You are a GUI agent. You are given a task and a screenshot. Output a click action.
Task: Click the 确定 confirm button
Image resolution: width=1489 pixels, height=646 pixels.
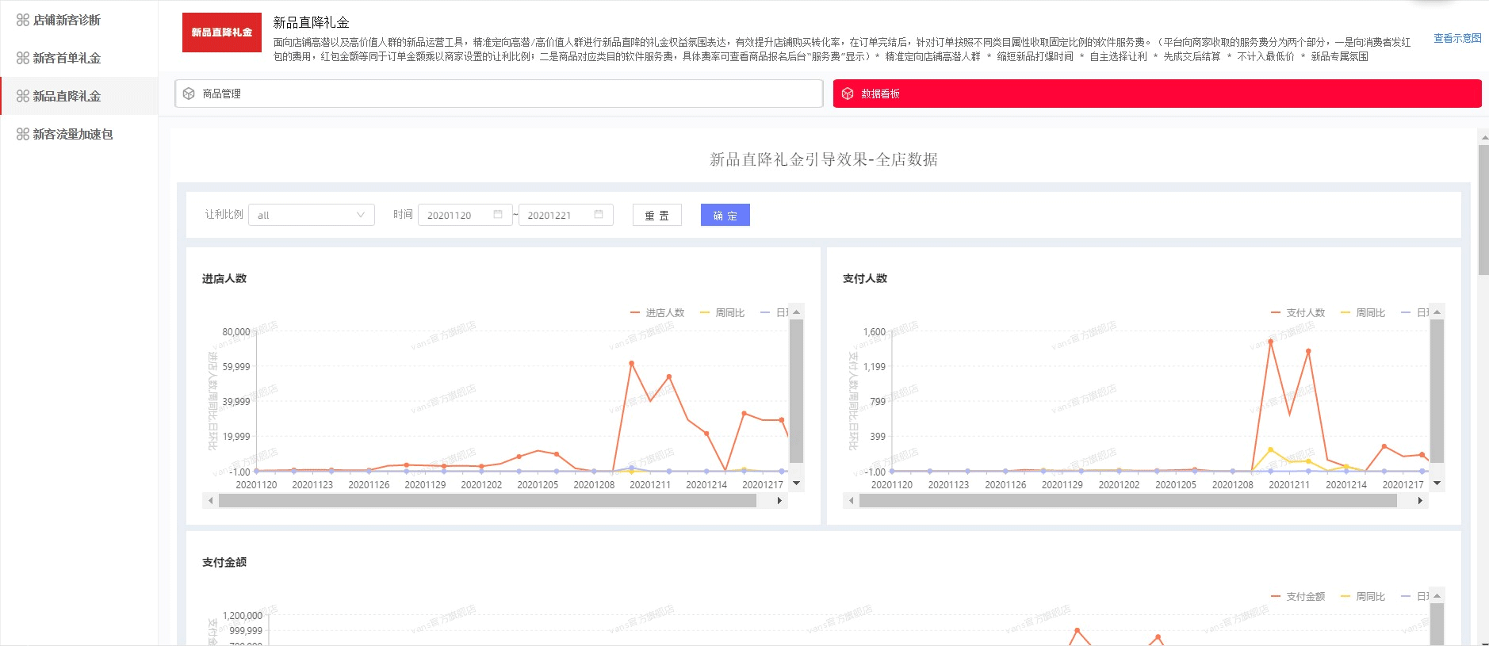(x=725, y=215)
